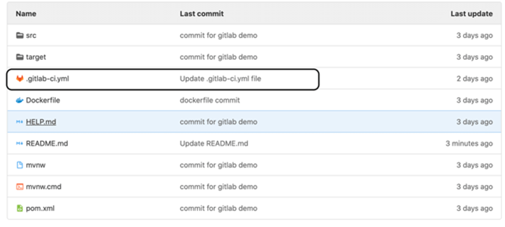Screen dimensions: 505x227
Task: Open the README.md file
Action: tap(47, 144)
